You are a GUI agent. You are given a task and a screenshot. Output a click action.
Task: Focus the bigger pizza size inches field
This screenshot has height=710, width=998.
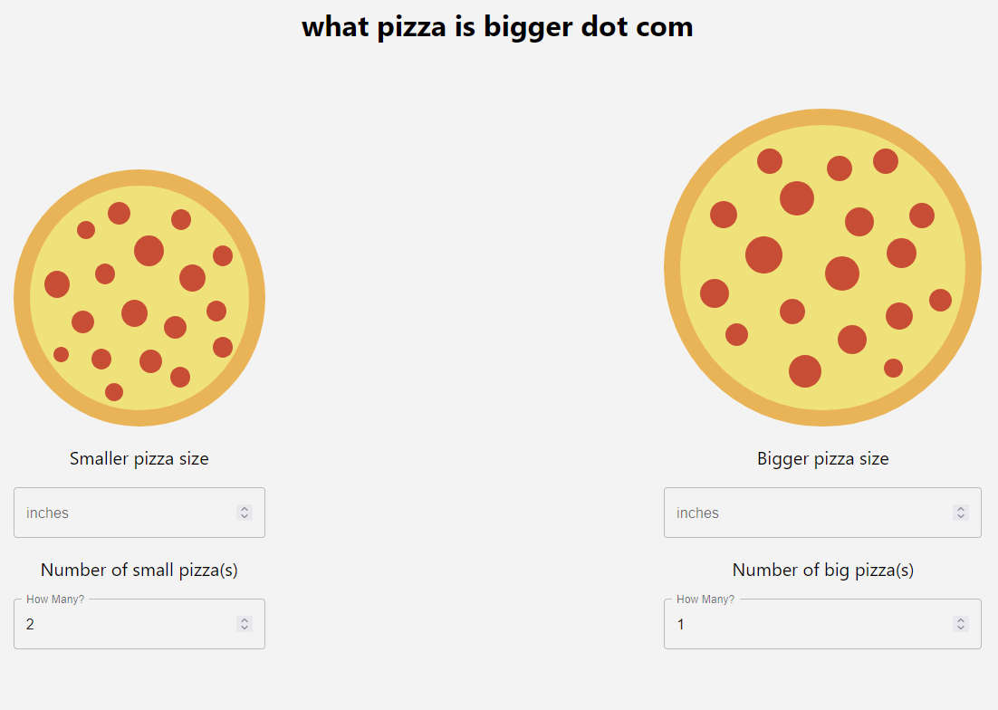[822, 513]
